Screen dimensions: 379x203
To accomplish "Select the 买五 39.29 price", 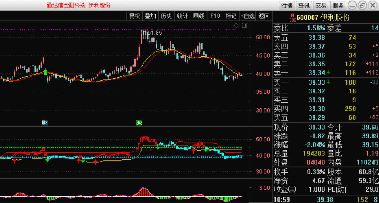I will coord(317,117).
